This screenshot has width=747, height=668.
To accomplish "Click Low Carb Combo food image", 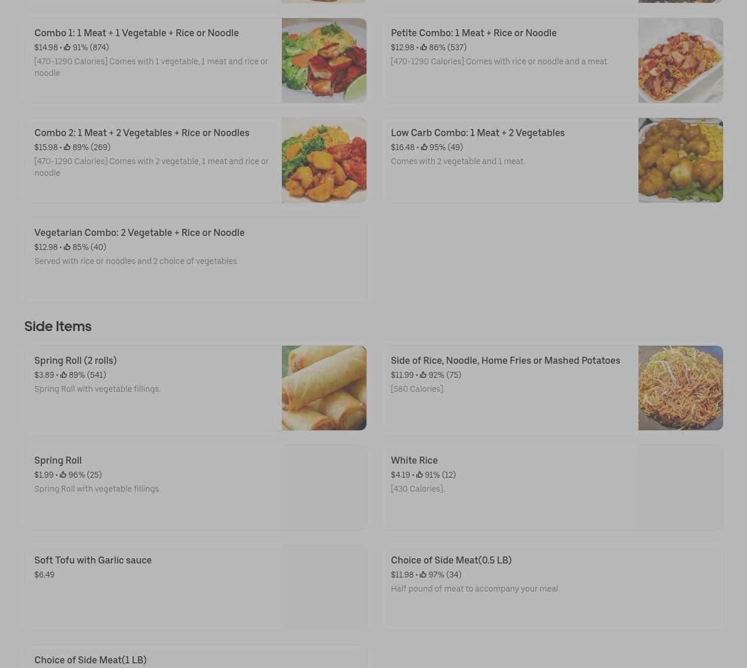I will pos(680,161).
